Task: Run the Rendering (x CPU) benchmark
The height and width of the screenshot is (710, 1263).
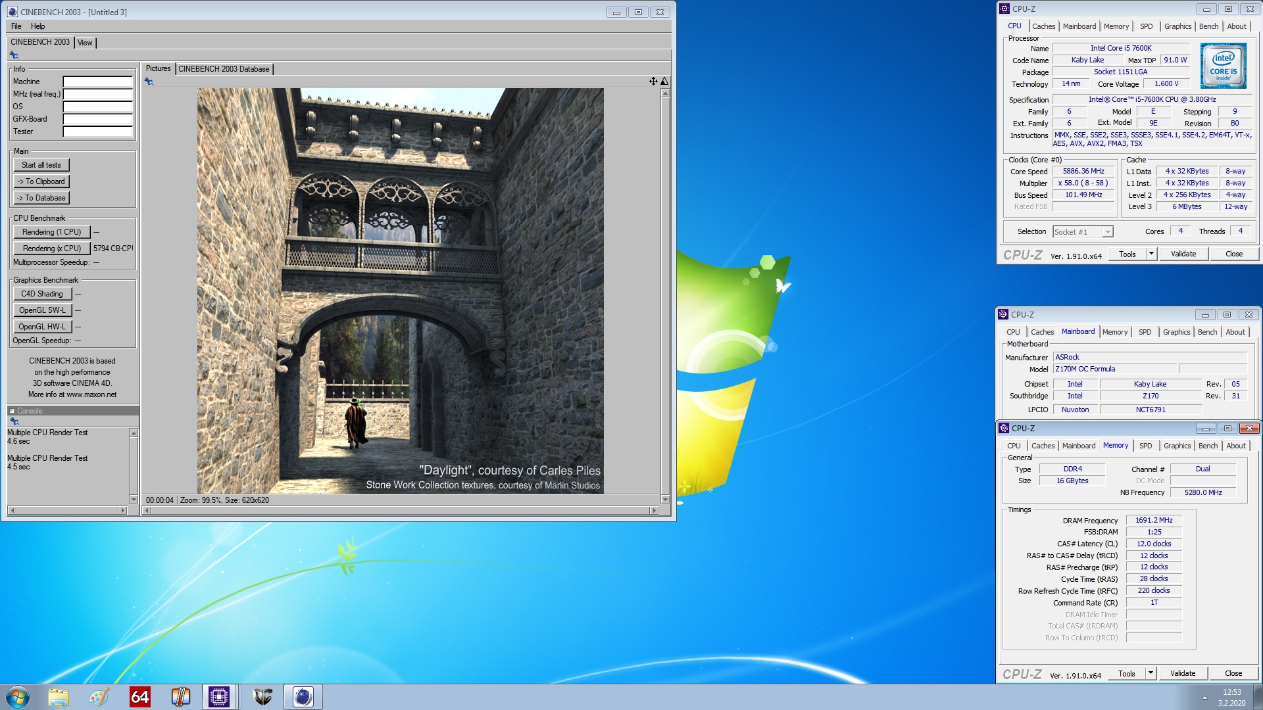Action: coord(52,248)
